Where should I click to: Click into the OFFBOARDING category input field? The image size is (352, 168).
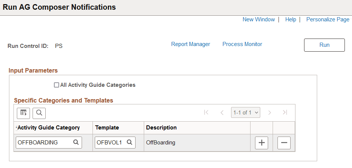point(44,142)
